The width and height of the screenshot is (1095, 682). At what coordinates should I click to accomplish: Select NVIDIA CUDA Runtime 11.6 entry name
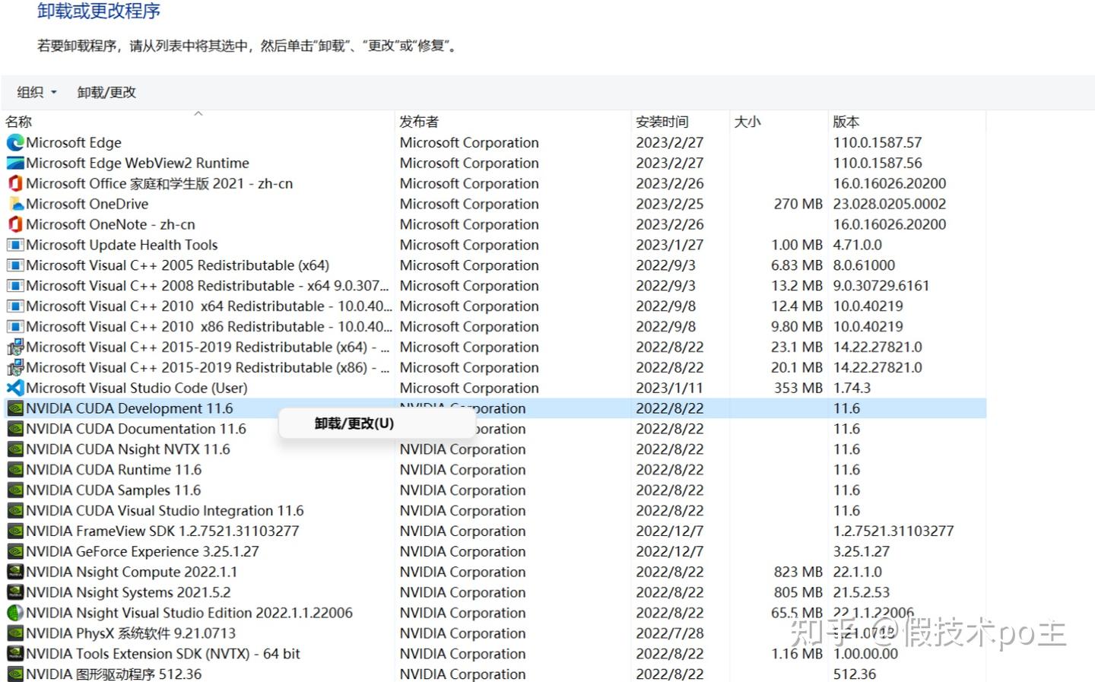114,470
